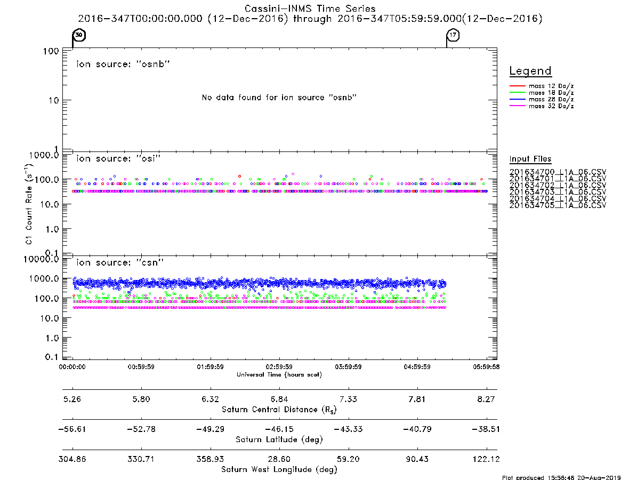Select file 201634704_L1A_06.CSV
The width and height of the screenshot is (621, 480).
tap(558, 198)
